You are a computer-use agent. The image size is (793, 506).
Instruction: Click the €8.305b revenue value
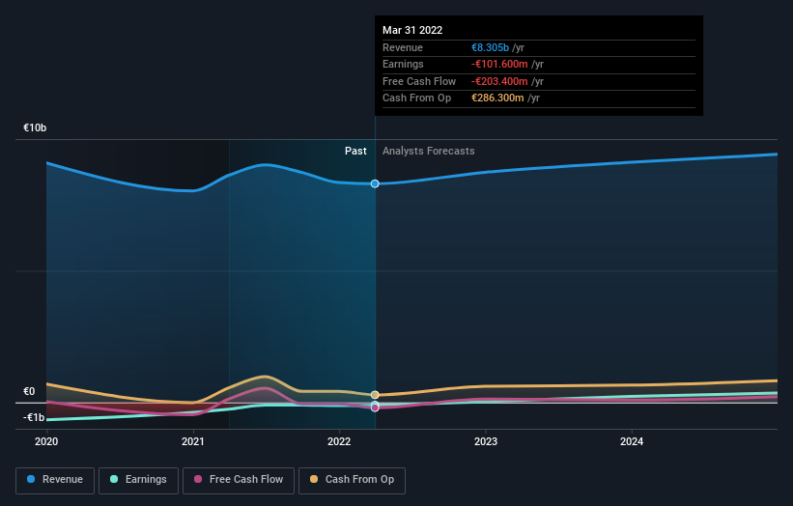coord(490,47)
